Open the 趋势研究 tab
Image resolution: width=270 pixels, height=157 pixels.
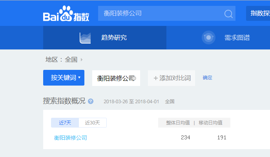114,38
